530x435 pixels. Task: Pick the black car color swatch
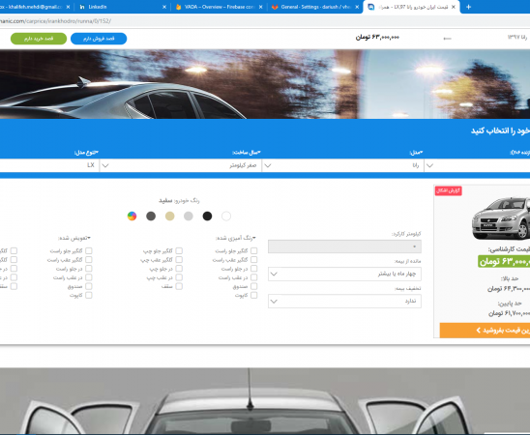click(207, 217)
